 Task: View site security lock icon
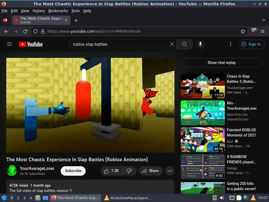43,31
